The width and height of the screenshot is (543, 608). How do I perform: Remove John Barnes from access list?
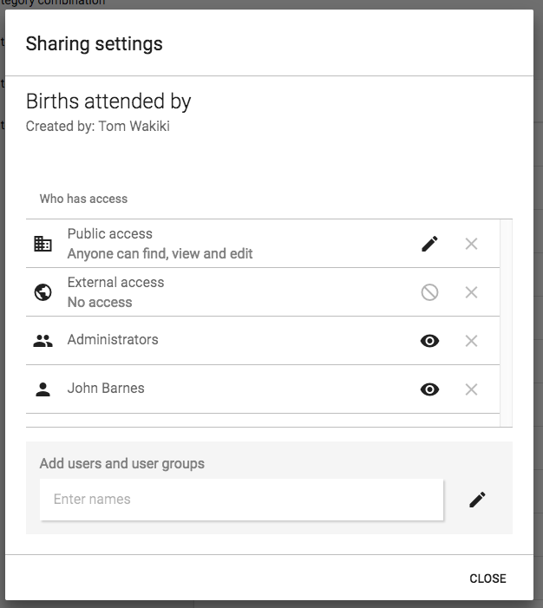(x=471, y=389)
